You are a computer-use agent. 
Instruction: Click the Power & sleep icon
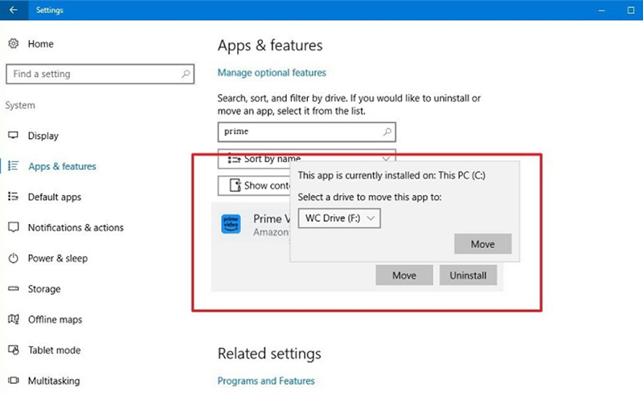coord(13,259)
